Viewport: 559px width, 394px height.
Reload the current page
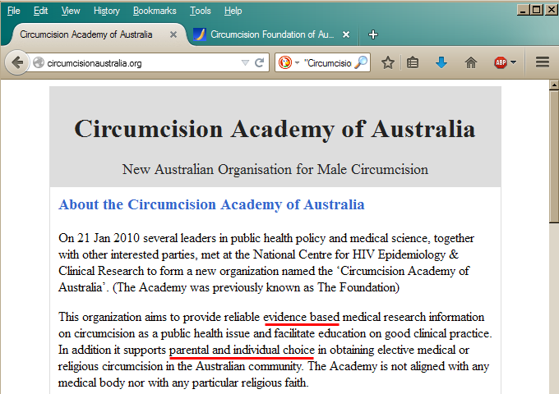coord(260,62)
